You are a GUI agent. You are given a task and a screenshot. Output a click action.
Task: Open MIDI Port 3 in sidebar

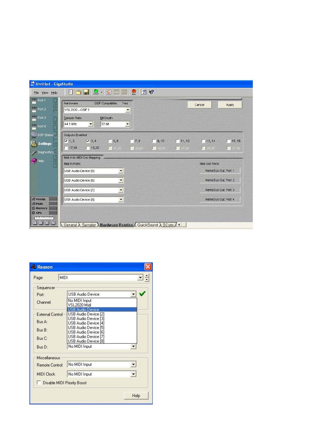tap(39, 117)
